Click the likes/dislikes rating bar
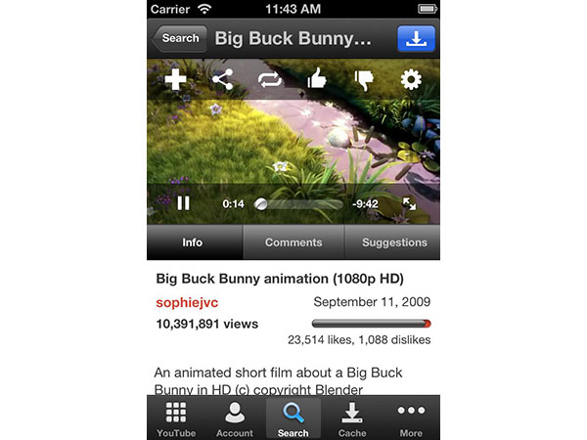This screenshot has width=587, height=440. point(372,324)
